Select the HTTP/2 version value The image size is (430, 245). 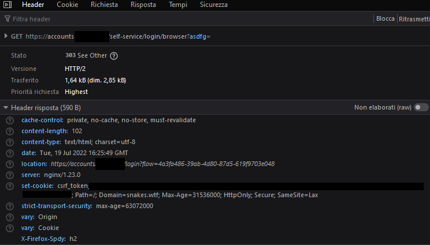(x=75, y=69)
